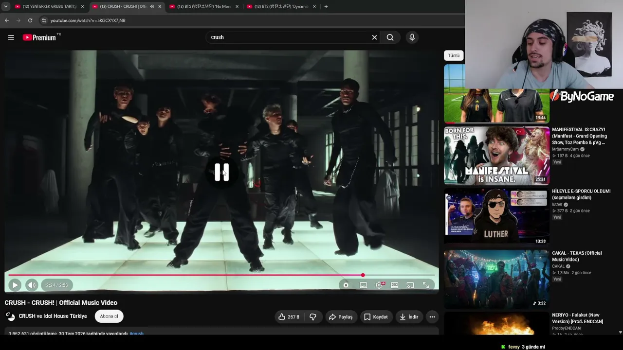
Task: View site information icon in address bar
Action: (44, 20)
